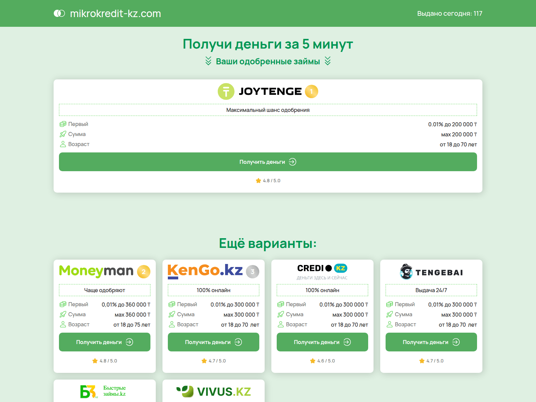Select the mikrokredit-kz.com header logo icon
The width and height of the screenshot is (536, 402).
(x=59, y=13)
